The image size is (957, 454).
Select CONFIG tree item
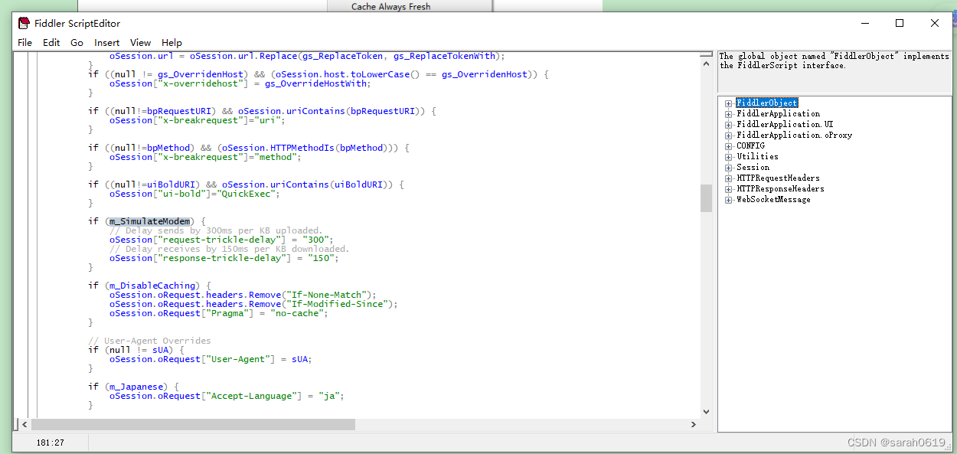tap(750, 145)
